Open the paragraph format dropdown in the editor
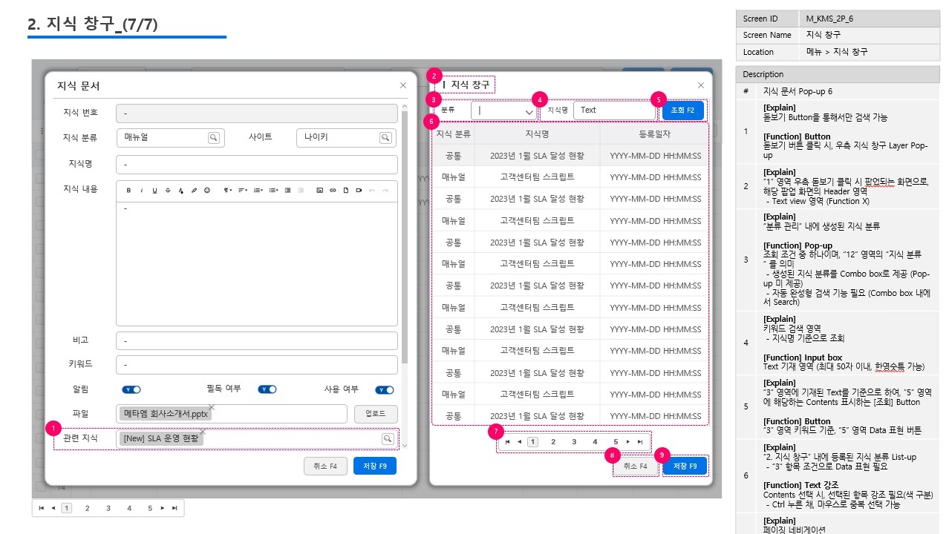Screen dimensions: 949x534 point(228,191)
